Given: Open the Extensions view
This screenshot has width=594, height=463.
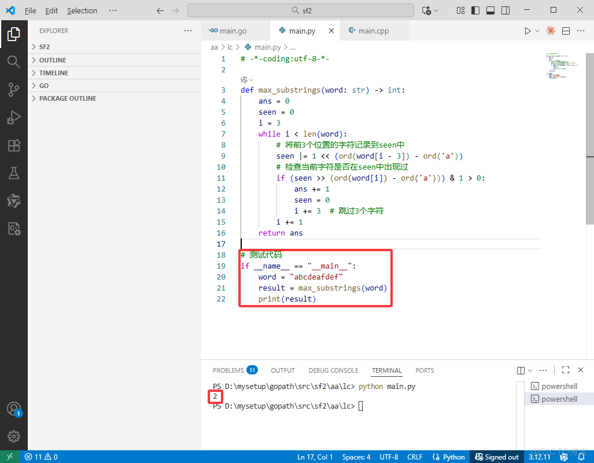Looking at the screenshot, I should point(14,145).
